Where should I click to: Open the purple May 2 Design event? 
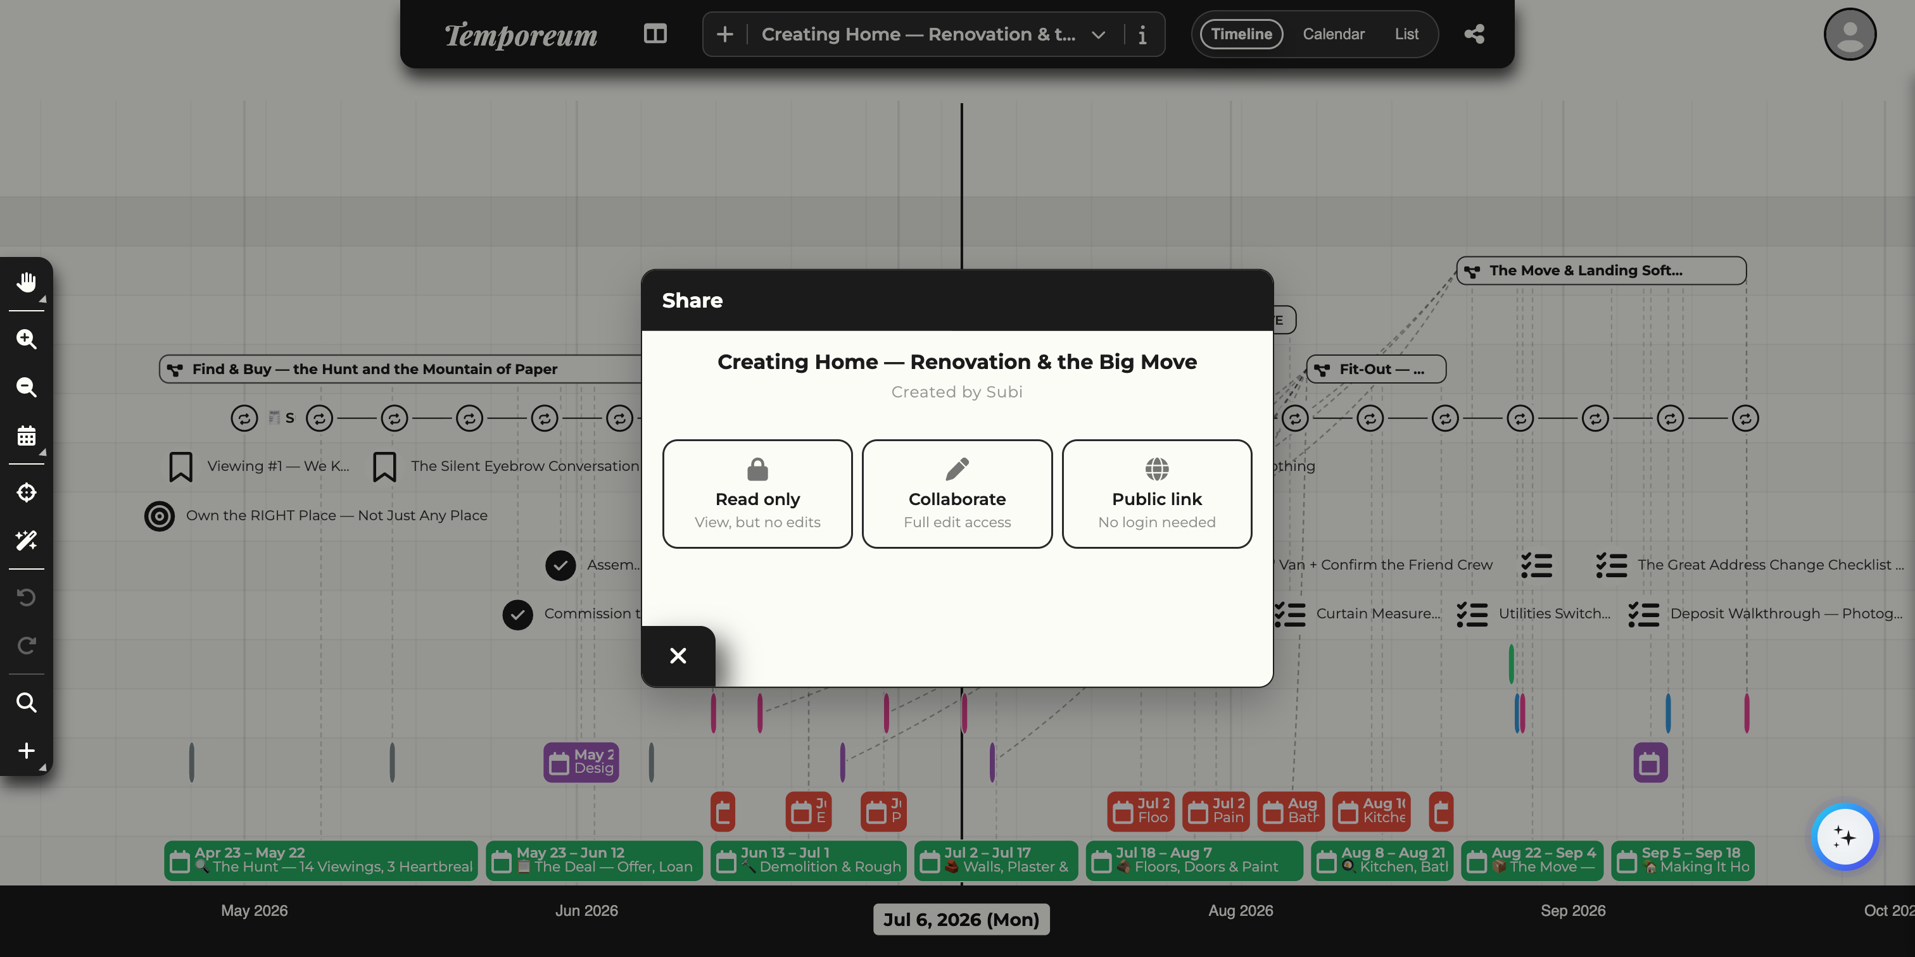581,762
